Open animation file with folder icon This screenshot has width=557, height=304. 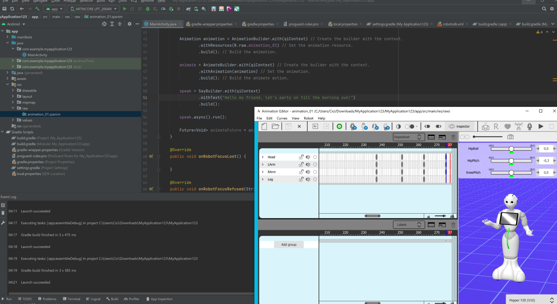(275, 126)
